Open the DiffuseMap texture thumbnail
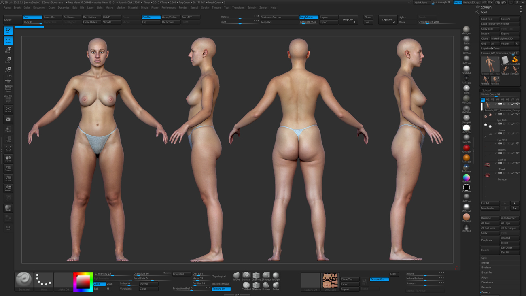 330,281
